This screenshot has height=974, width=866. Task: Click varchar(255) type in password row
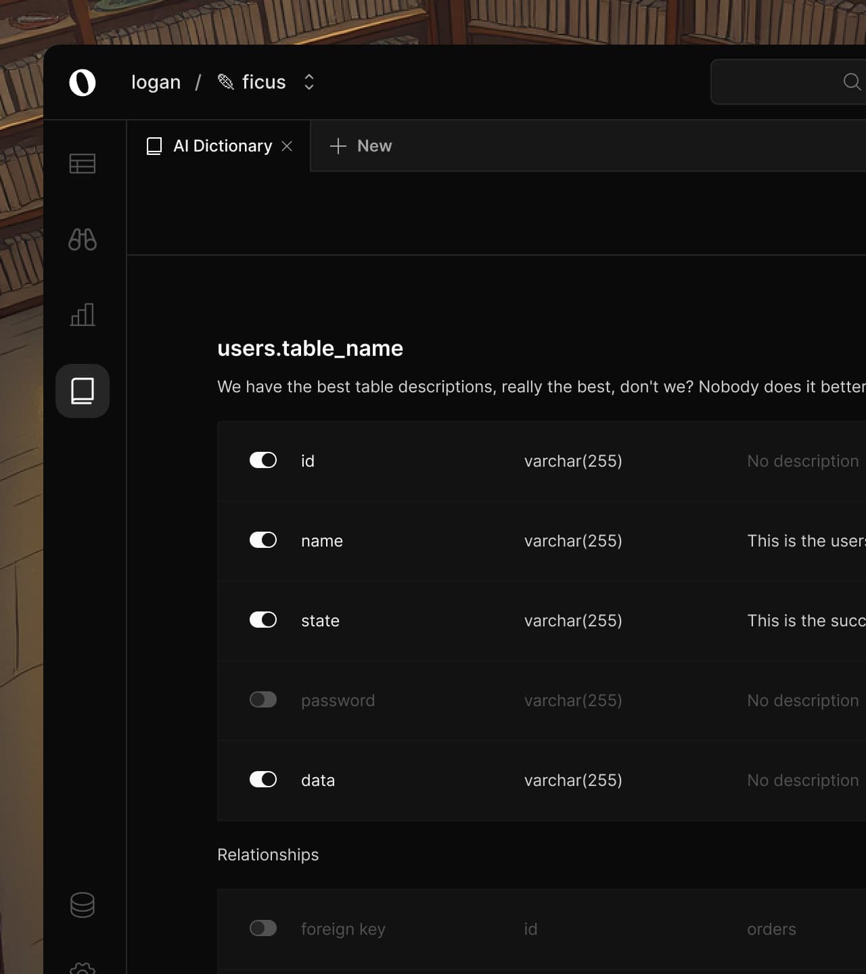[x=573, y=701]
